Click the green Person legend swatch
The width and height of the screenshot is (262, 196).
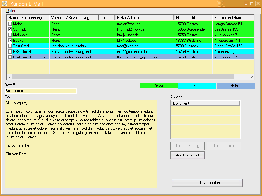click(159, 86)
